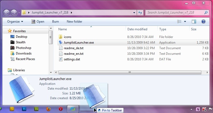Click the Refresh button

140,12
